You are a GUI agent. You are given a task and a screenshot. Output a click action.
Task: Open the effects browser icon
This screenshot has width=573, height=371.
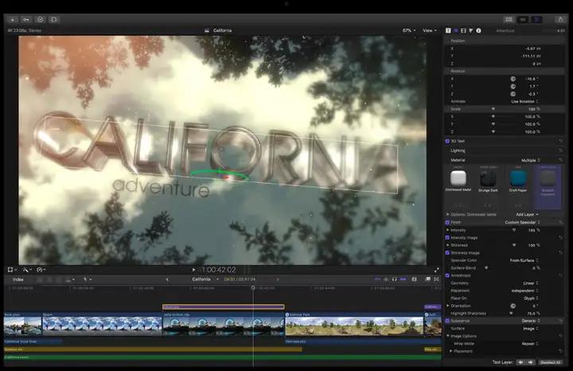click(428, 279)
